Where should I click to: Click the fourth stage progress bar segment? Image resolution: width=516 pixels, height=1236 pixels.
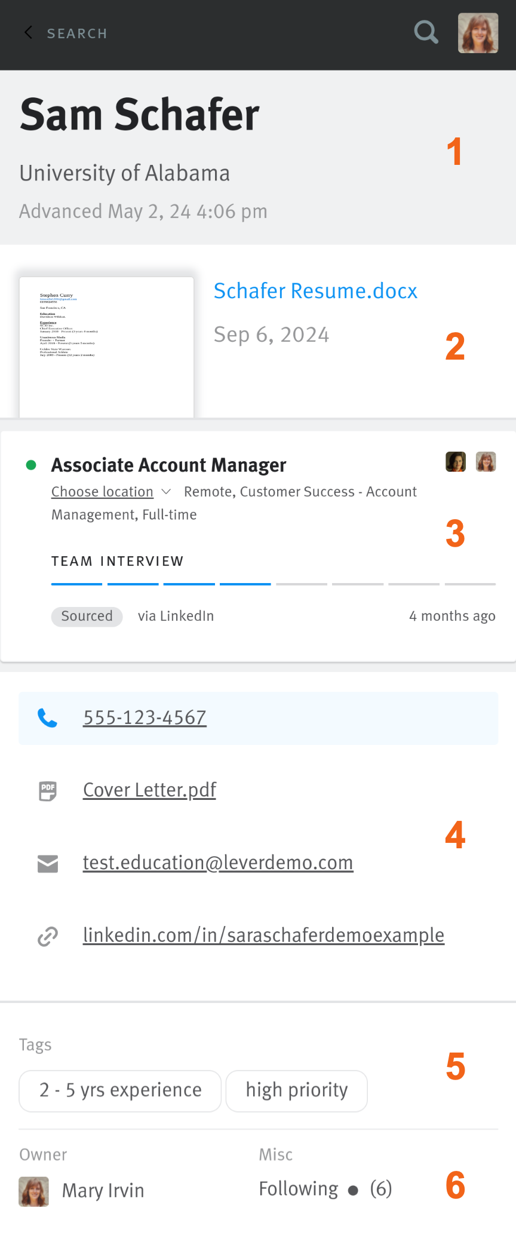245,585
